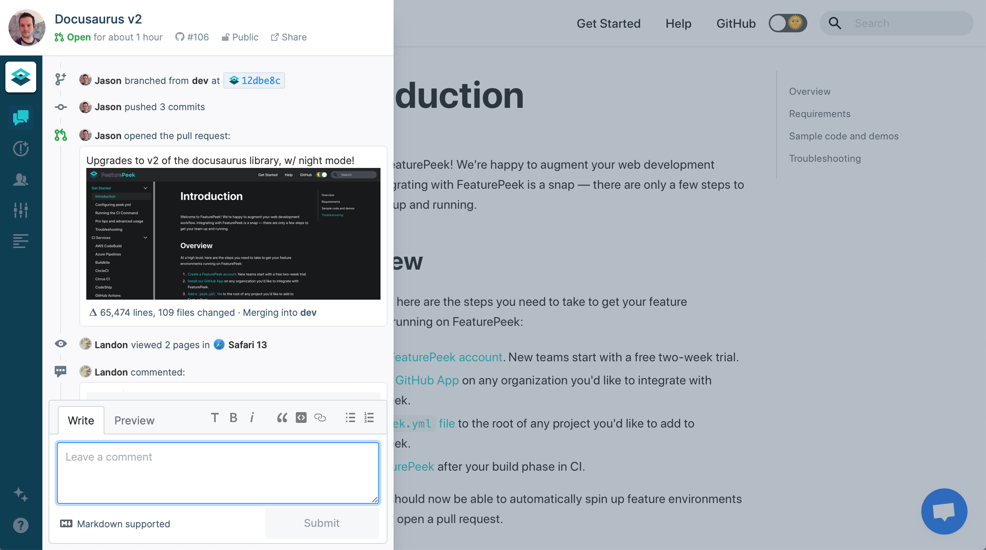Open the logs lines icon in sidebar
Viewport: 986px width, 550px height.
[x=21, y=241]
